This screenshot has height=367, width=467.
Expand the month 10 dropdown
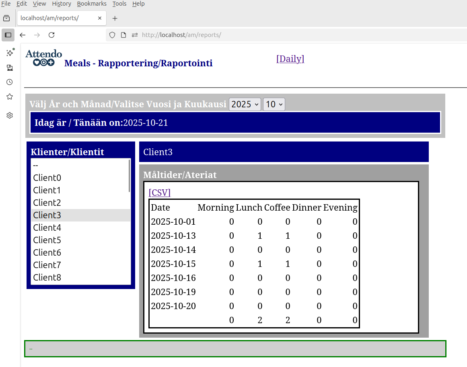[274, 105]
